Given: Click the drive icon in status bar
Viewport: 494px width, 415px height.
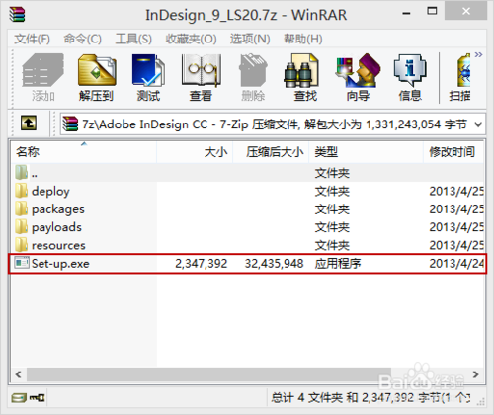Looking at the screenshot, I should click(x=19, y=398).
